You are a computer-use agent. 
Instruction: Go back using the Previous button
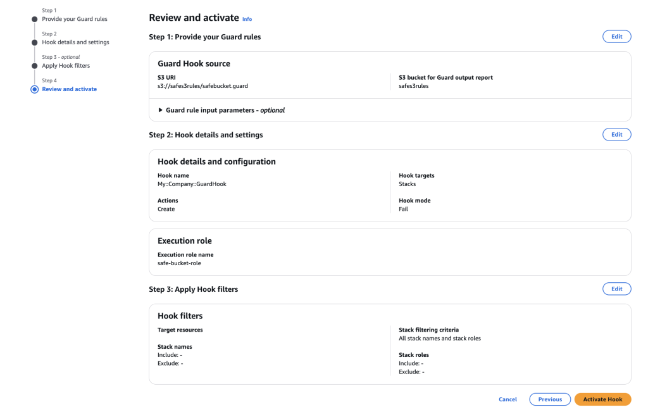(549, 399)
